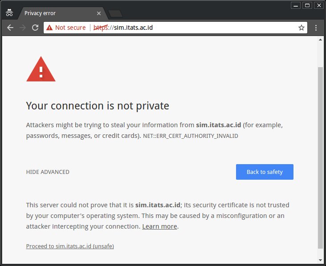Maximize the browser window

point(307,6)
